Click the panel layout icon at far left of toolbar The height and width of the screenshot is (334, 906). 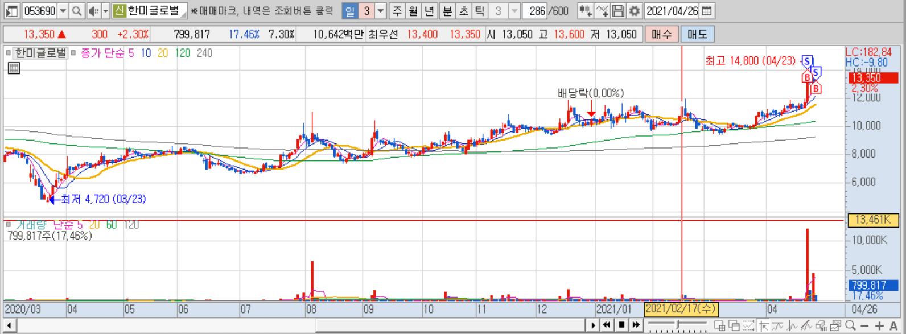tap(11, 11)
